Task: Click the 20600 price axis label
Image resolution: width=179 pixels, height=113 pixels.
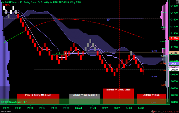Action: [174, 88]
